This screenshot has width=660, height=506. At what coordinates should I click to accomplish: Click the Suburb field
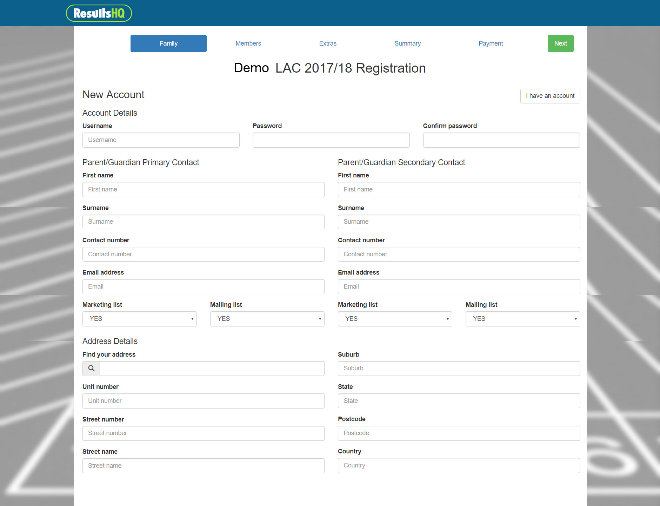(459, 369)
